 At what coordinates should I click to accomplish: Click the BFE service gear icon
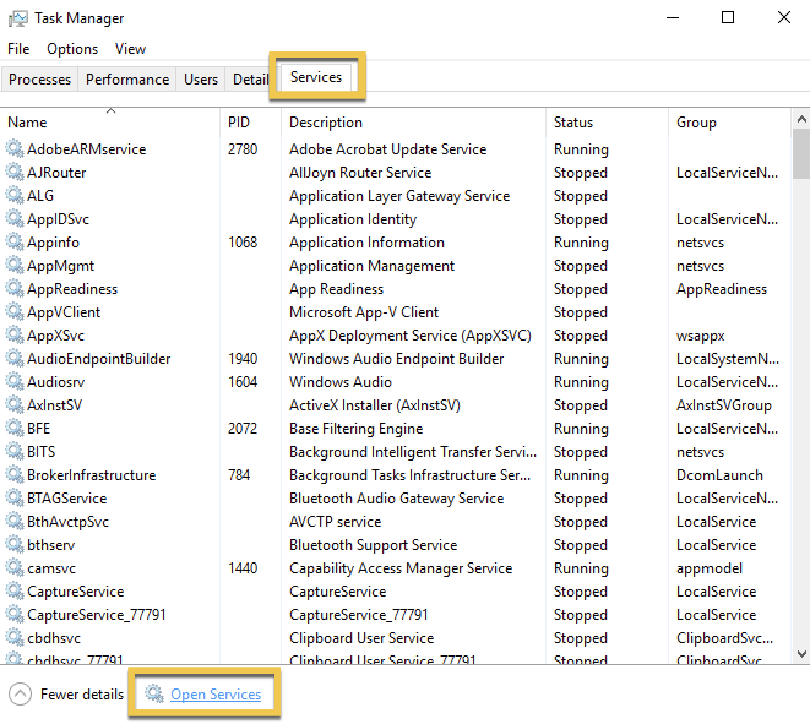pyautogui.click(x=15, y=428)
